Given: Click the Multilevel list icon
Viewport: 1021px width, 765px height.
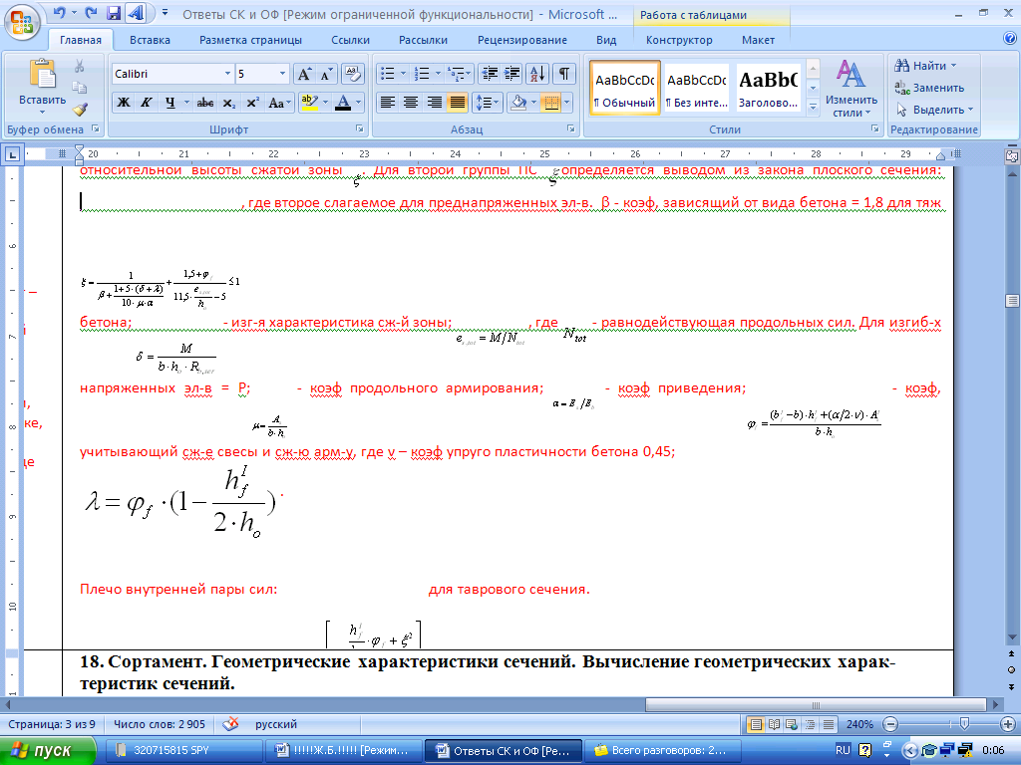Looking at the screenshot, I should click(457, 74).
